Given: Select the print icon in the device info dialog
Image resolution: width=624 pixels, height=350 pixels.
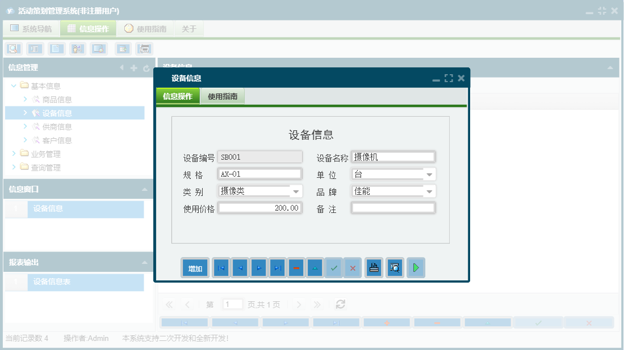Looking at the screenshot, I should click(374, 267).
